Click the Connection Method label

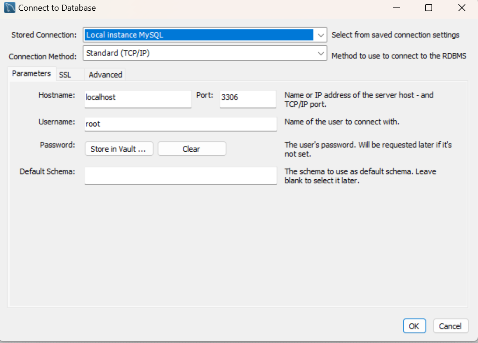click(x=43, y=56)
